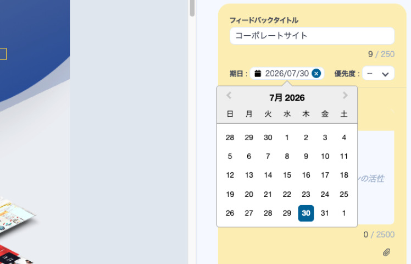Choose July 4 in calendar

tap(344, 137)
